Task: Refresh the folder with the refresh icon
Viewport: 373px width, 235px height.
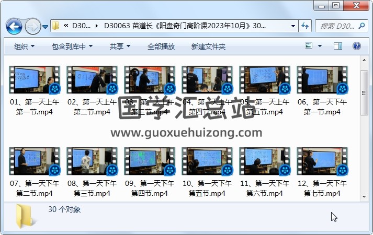Action: 305,26
